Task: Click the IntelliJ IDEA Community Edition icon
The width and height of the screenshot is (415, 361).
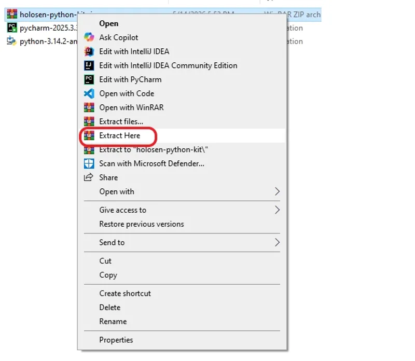Action: pyautogui.click(x=89, y=65)
